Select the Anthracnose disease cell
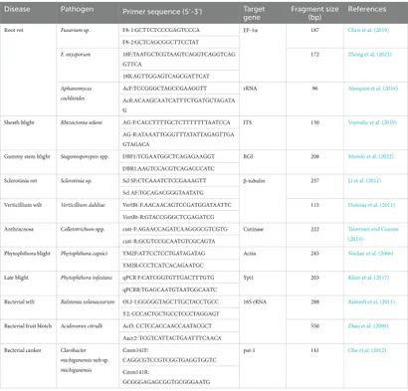408x391 pixels. pyautogui.click(x=19, y=229)
